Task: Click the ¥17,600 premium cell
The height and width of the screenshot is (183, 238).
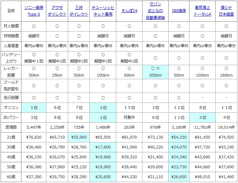Action: point(103,147)
